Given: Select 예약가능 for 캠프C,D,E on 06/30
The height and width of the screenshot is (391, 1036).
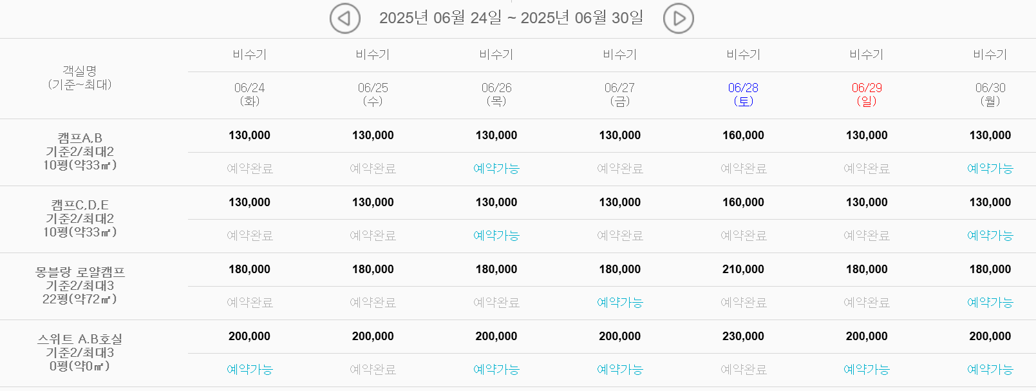Looking at the screenshot, I should (989, 235).
